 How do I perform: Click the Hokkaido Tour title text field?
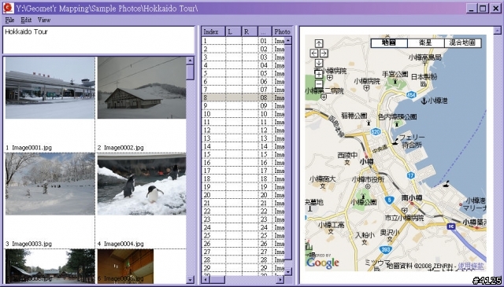tap(98, 40)
